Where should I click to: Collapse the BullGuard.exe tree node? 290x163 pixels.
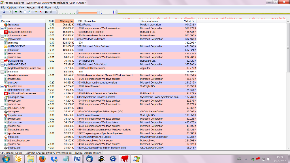click(2, 61)
